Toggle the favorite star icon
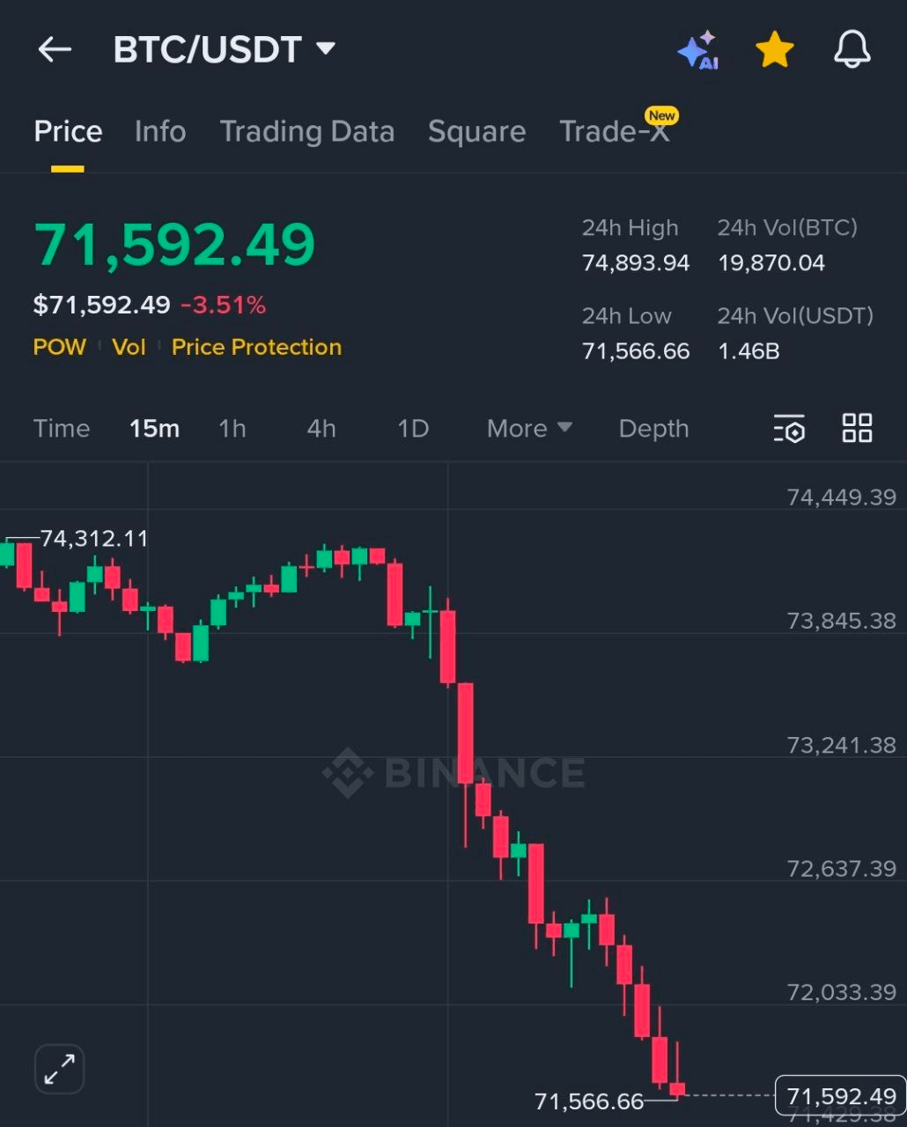 [775, 50]
